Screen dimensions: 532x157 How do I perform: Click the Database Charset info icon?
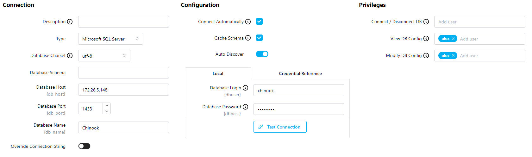click(70, 55)
